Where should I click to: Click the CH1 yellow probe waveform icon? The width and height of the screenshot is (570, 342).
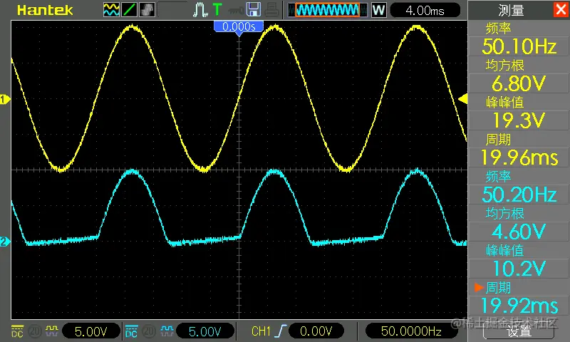51,331
